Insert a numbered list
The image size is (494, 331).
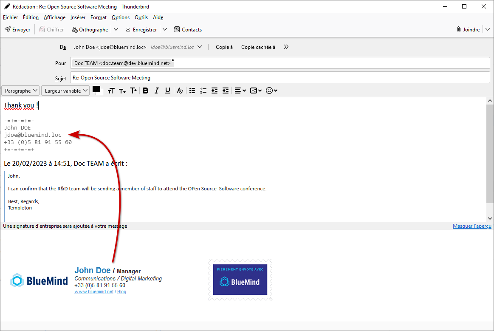coord(203,91)
